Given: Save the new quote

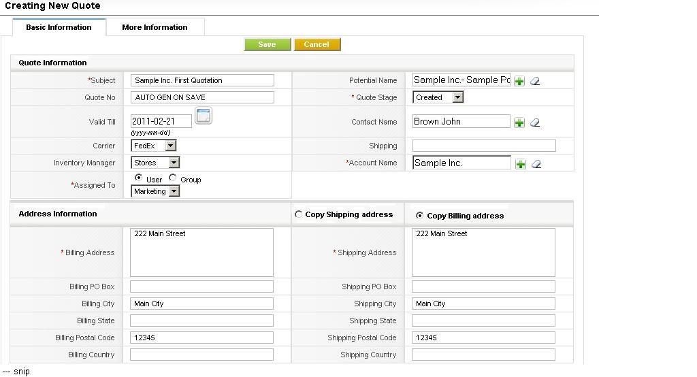Looking at the screenshot, I should click(267, 44).
